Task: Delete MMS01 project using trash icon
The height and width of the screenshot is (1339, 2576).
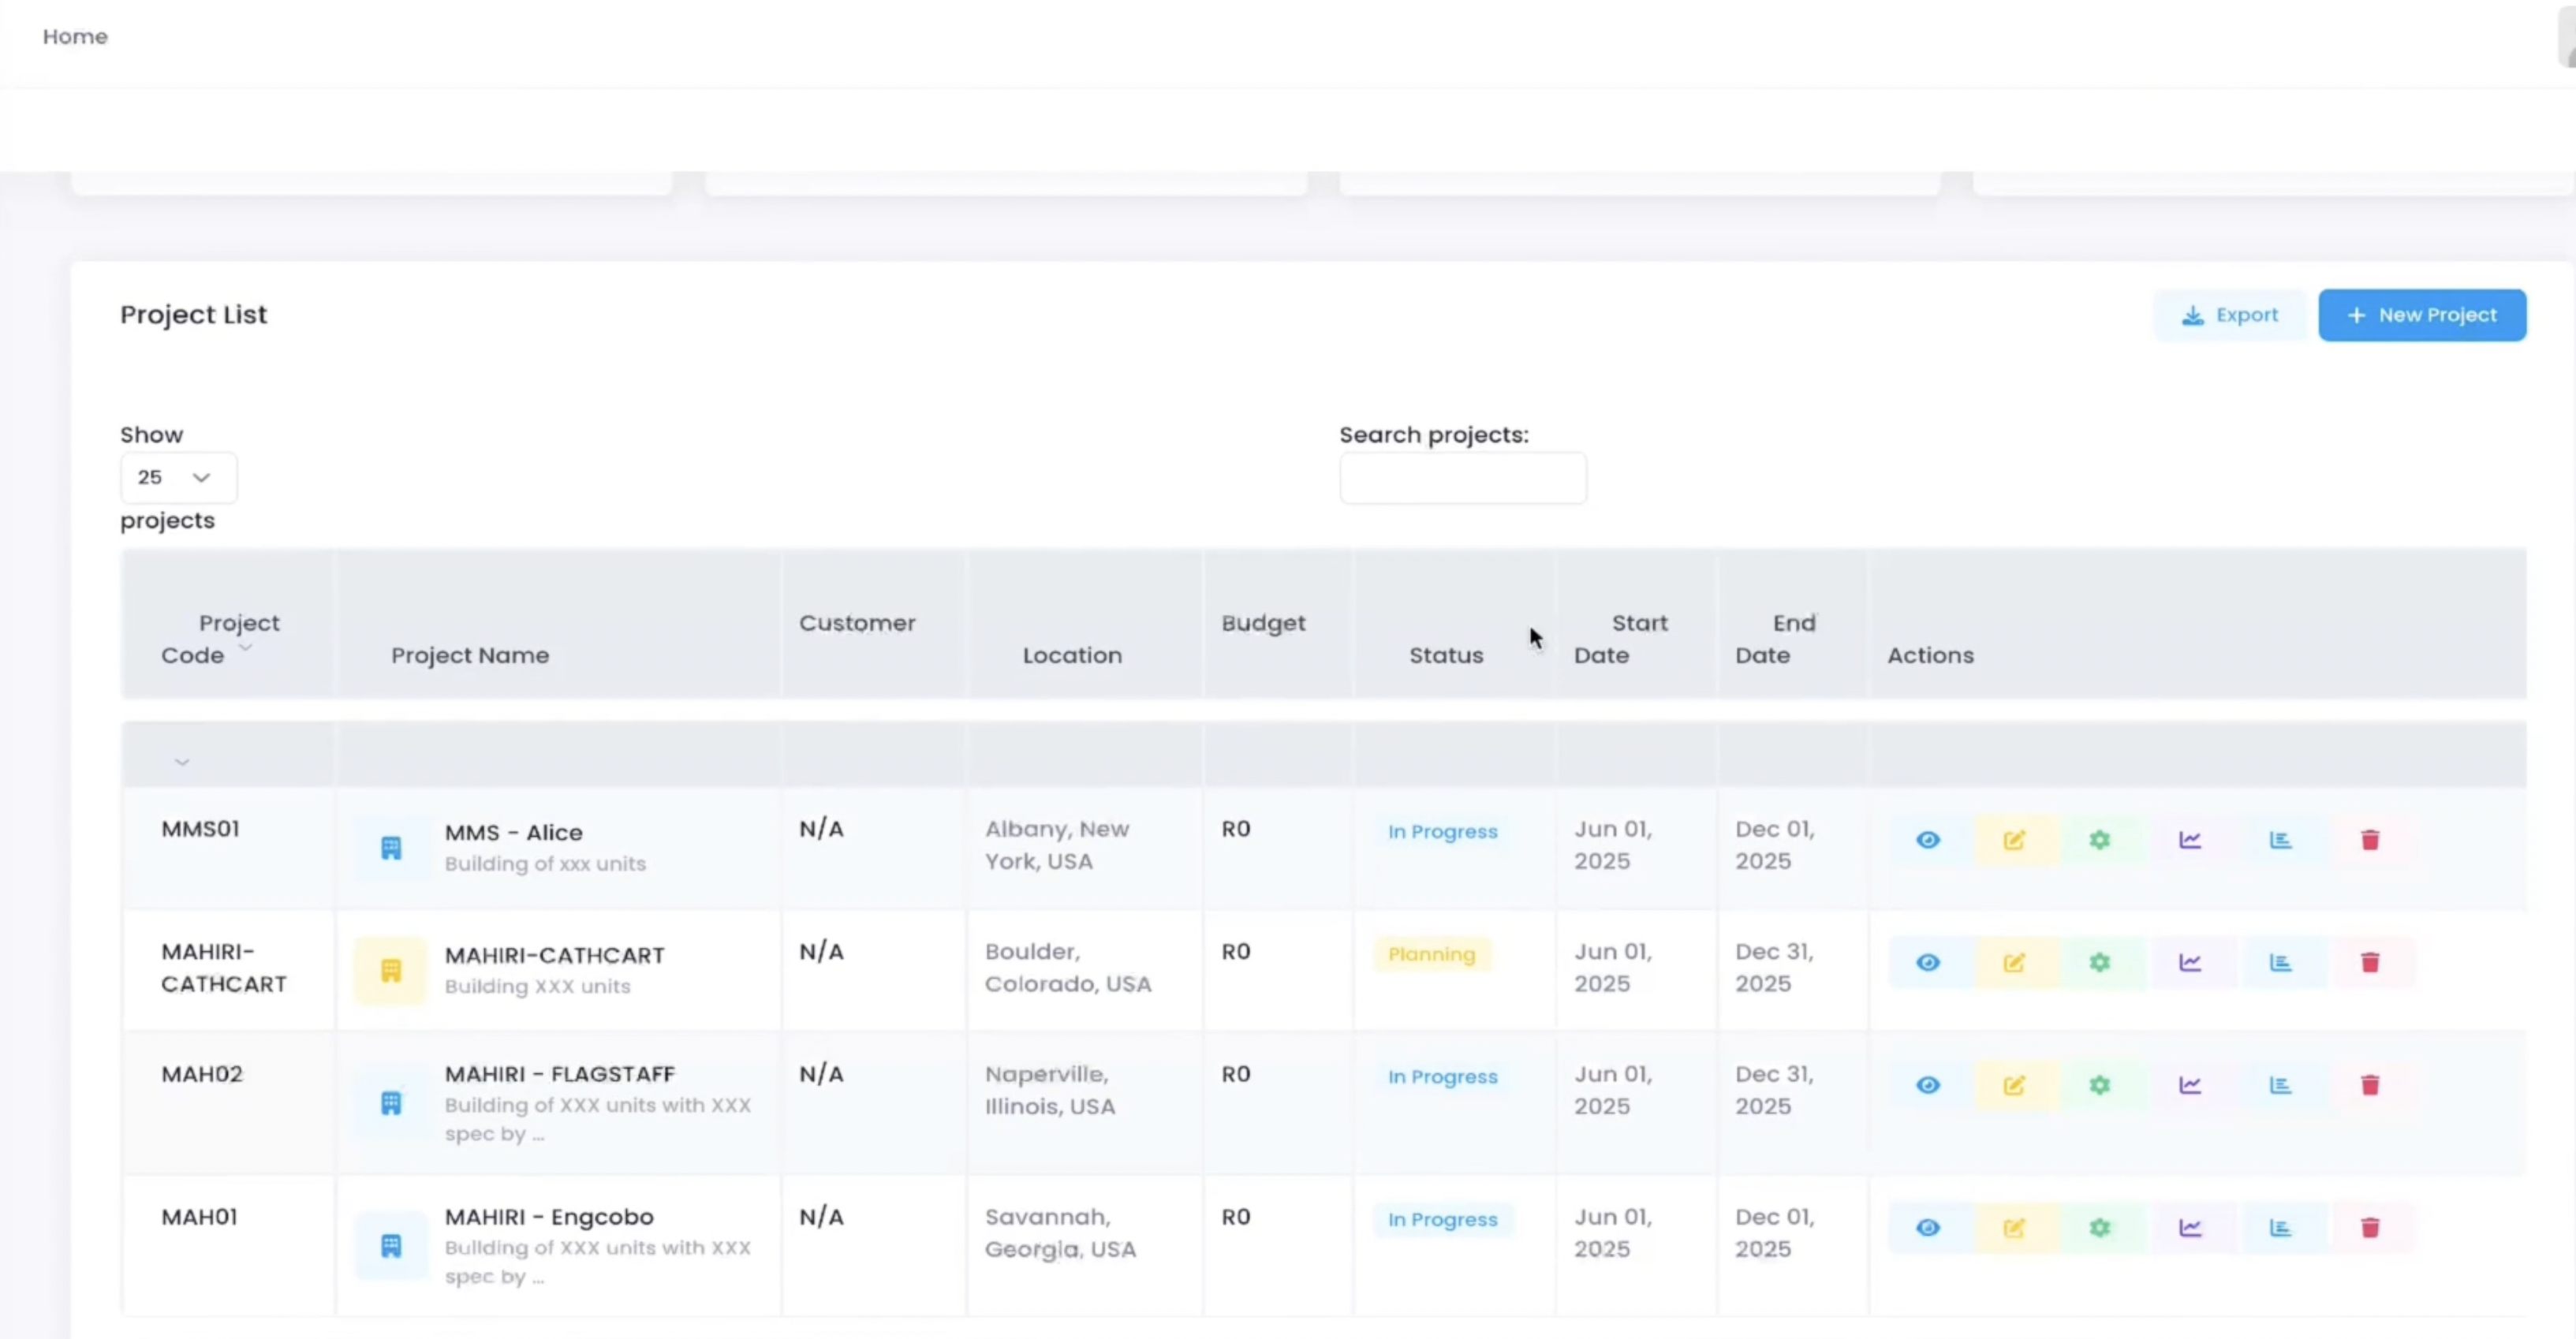Action: [2369, 840]
